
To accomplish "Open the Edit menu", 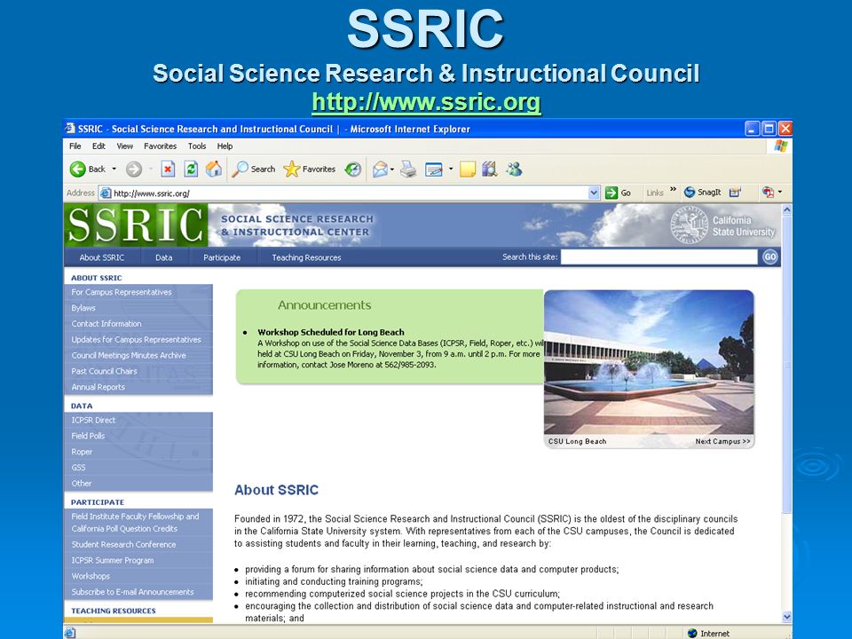I will click(x=99, y=146).
